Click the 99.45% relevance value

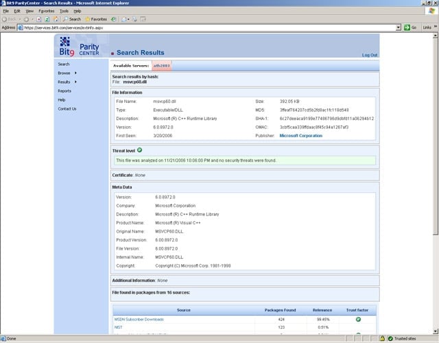[x=323, y=319]
